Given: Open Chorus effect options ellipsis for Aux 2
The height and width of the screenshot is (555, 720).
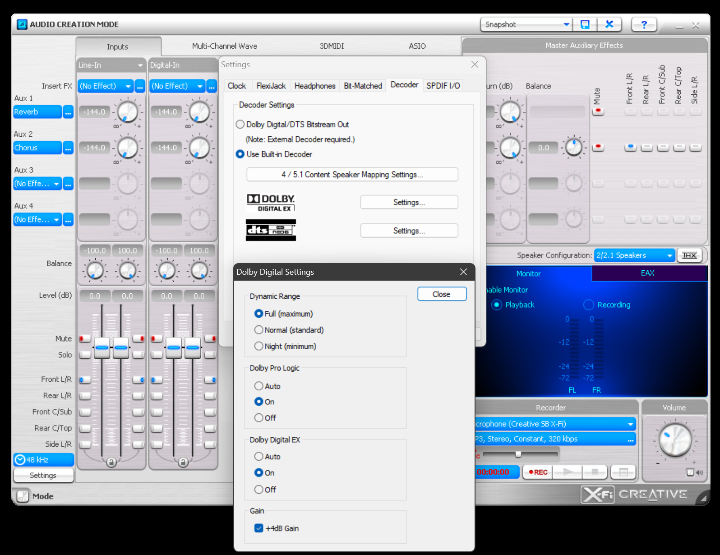Looking at the screenshot, I should pyautogui.click(x=68, y=148).
